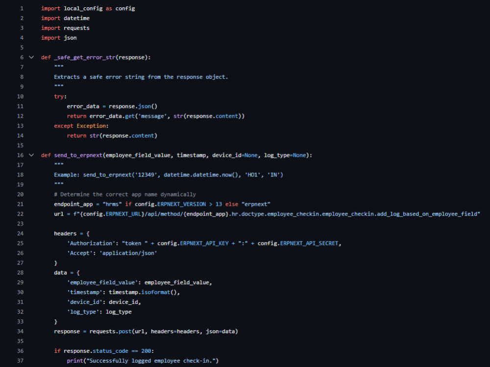The height and width of the screenshot is (367, 490).
Task: Click the 'send_to_erpnext' function name in def
Action: click(78, 155)
